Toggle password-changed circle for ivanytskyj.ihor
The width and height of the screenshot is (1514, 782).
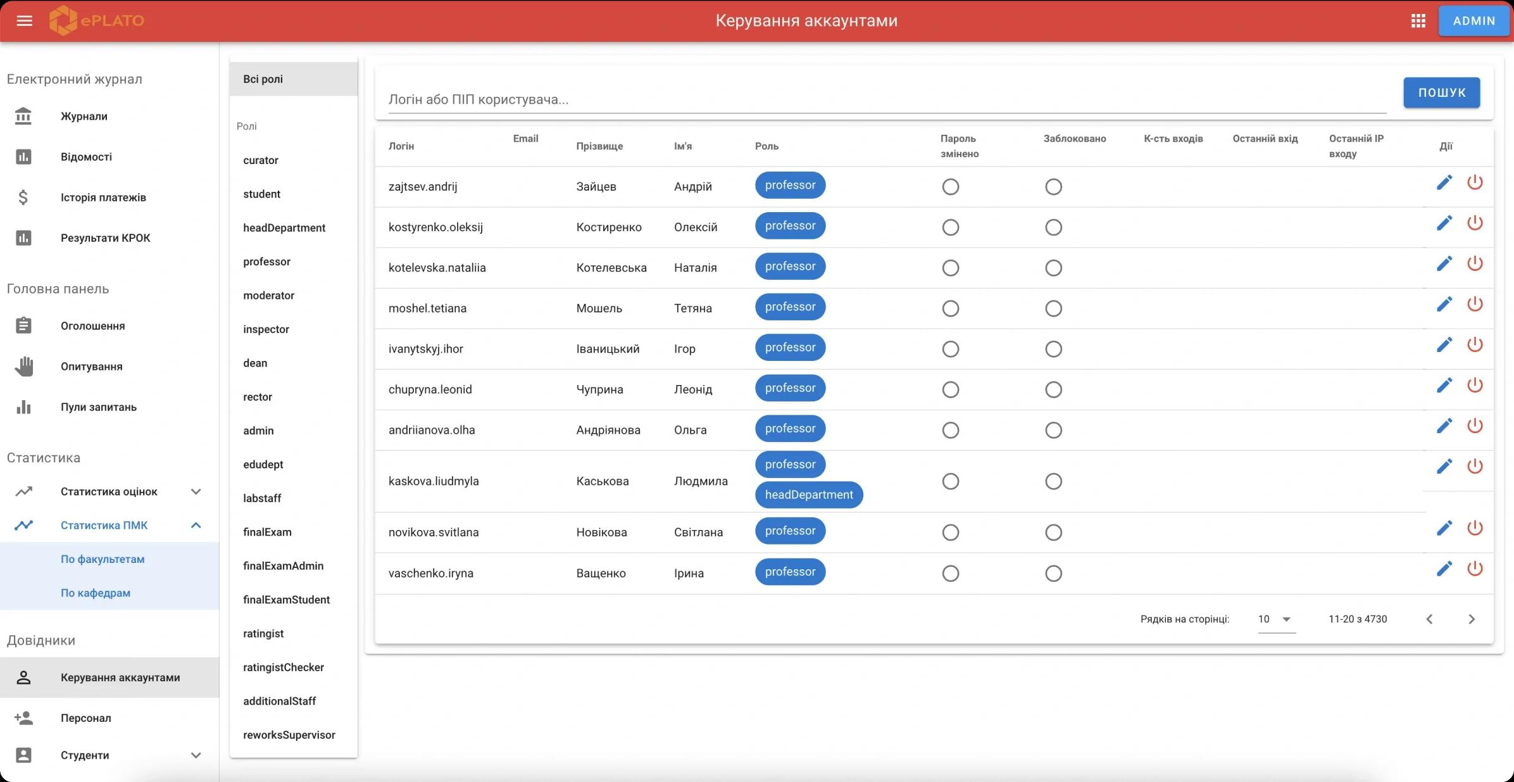tap(950, 349)
